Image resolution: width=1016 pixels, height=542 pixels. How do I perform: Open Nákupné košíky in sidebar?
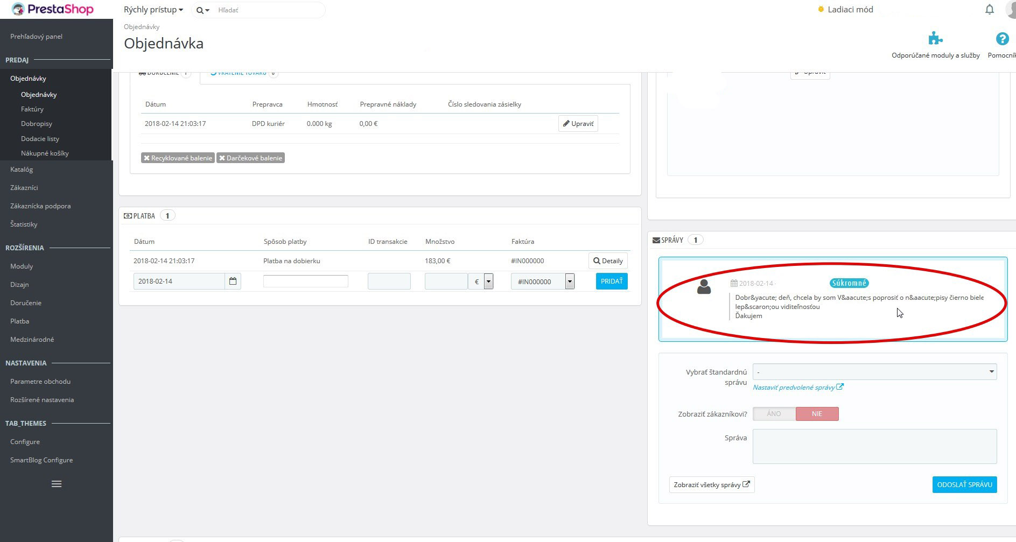45,153
